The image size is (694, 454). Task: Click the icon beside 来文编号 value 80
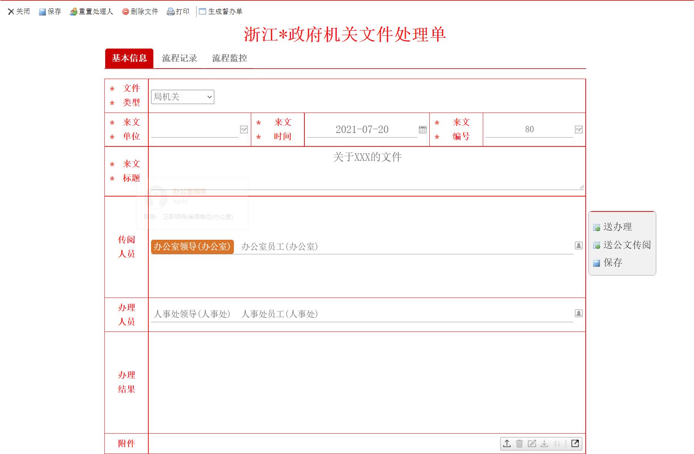click(x=578, y=129)
